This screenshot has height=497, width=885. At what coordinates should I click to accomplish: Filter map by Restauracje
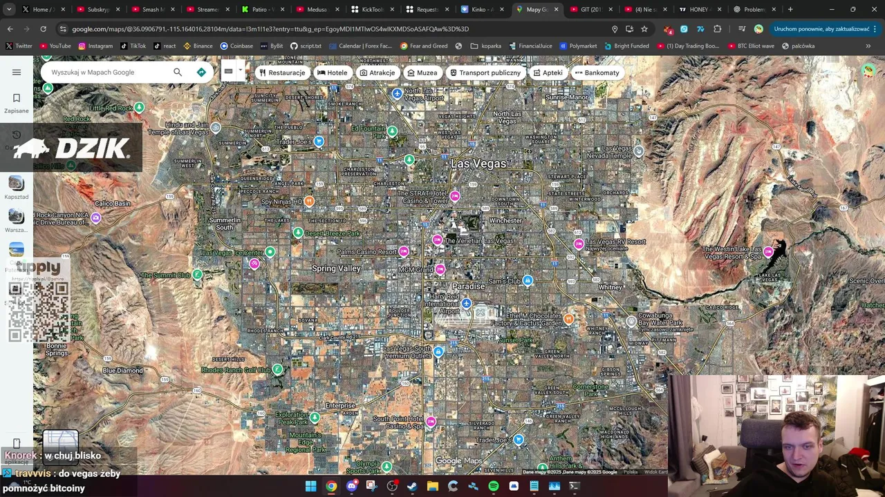click(282, 72)
